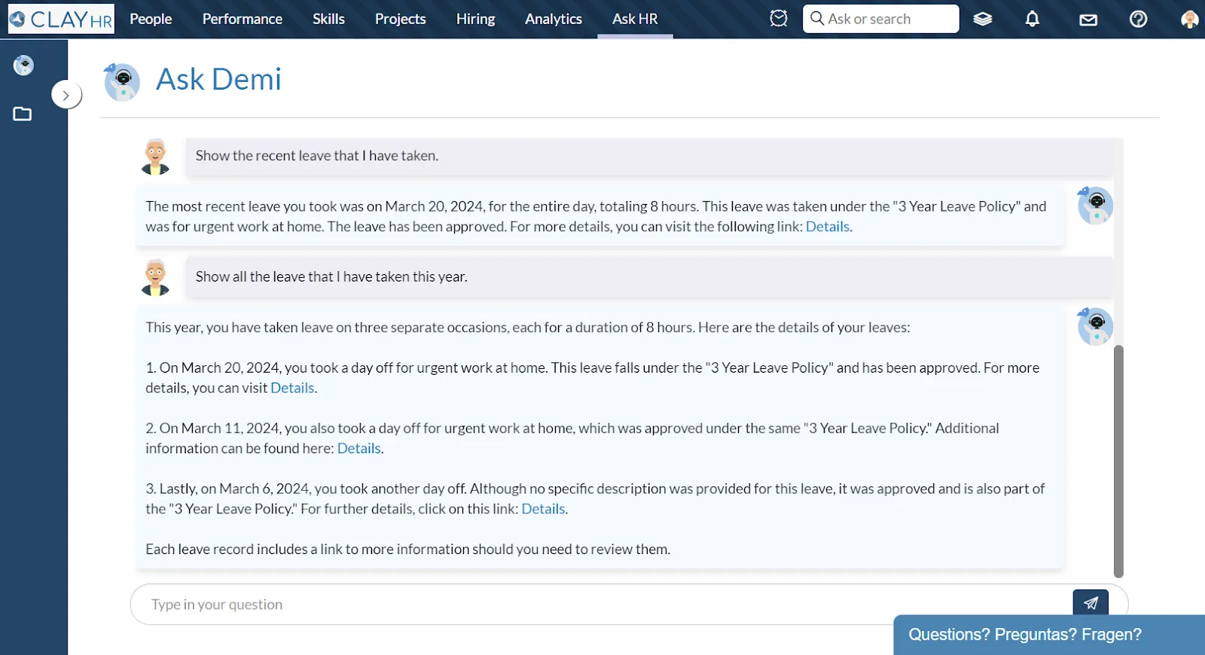Open the user profile avatar in header
Viewport: 1205px width, 655px height.
[1190, 19]
